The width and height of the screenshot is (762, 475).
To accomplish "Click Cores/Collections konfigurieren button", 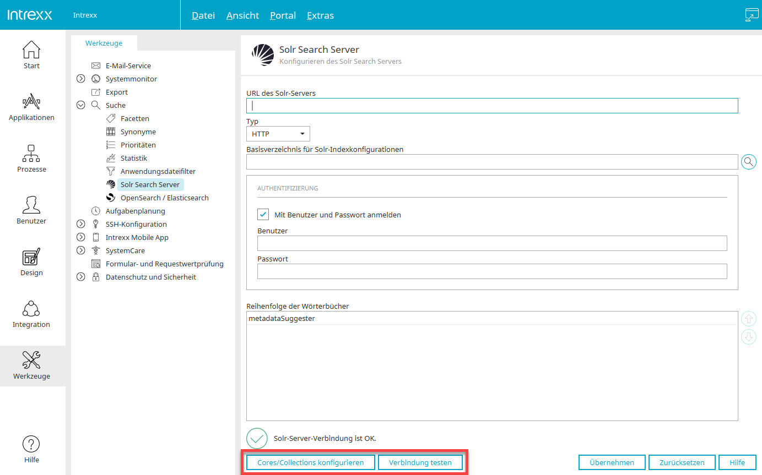I will (x=310, y=462).
